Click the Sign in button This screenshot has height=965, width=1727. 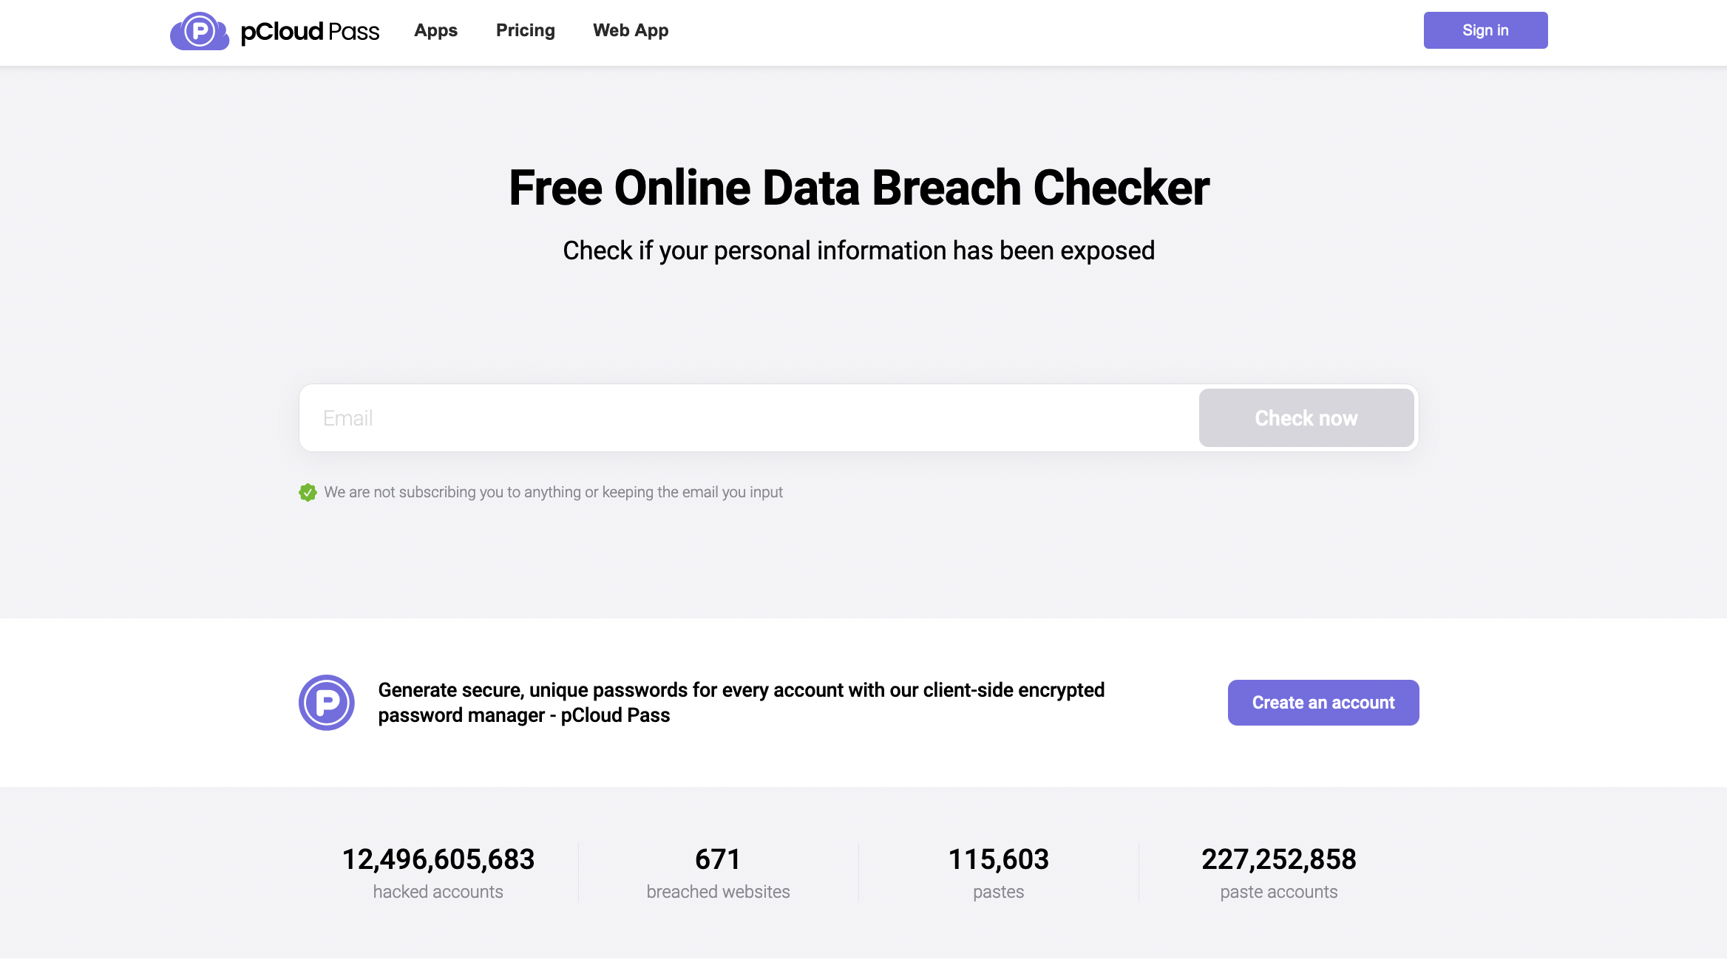(1485, 30)
